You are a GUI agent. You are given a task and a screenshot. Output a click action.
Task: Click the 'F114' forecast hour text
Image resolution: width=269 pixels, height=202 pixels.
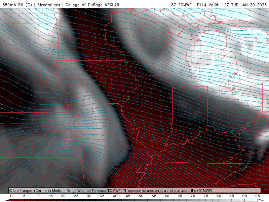pos(201,5)
